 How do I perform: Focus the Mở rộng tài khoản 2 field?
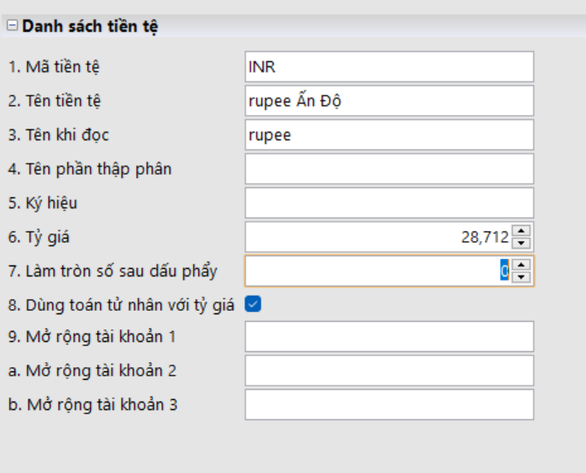point(389,371)
